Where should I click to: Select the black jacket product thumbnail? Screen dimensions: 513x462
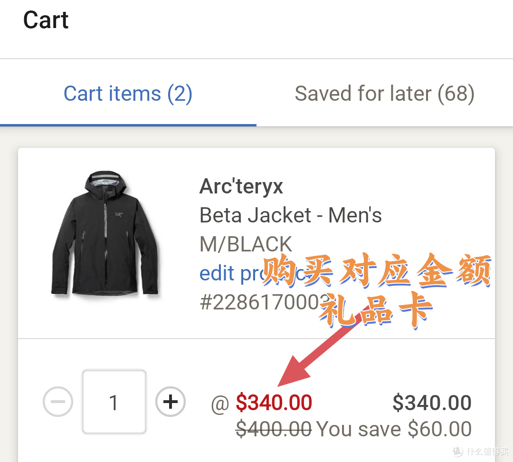coord(105,233)
